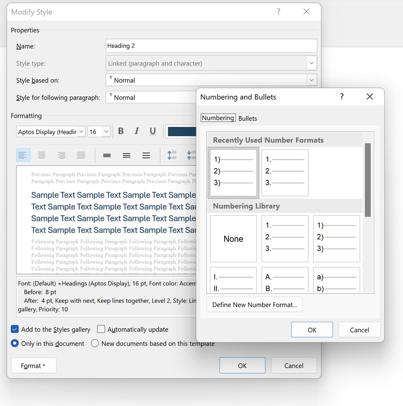Click the Name field containing Heading 2
This screenshot has width=403, height=406.
pyautogui.click(x=211, y=46)
